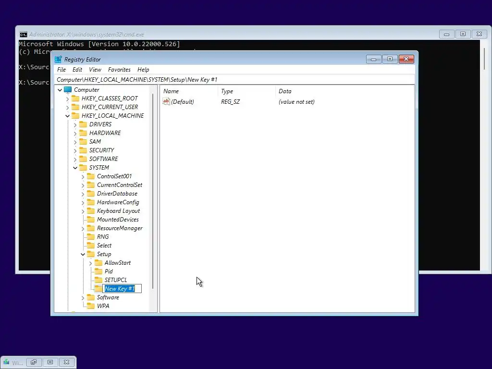Screen dimensions: 492x369
Task: Click the New Key #1 folder icon
Action: (x=98, y=288)
